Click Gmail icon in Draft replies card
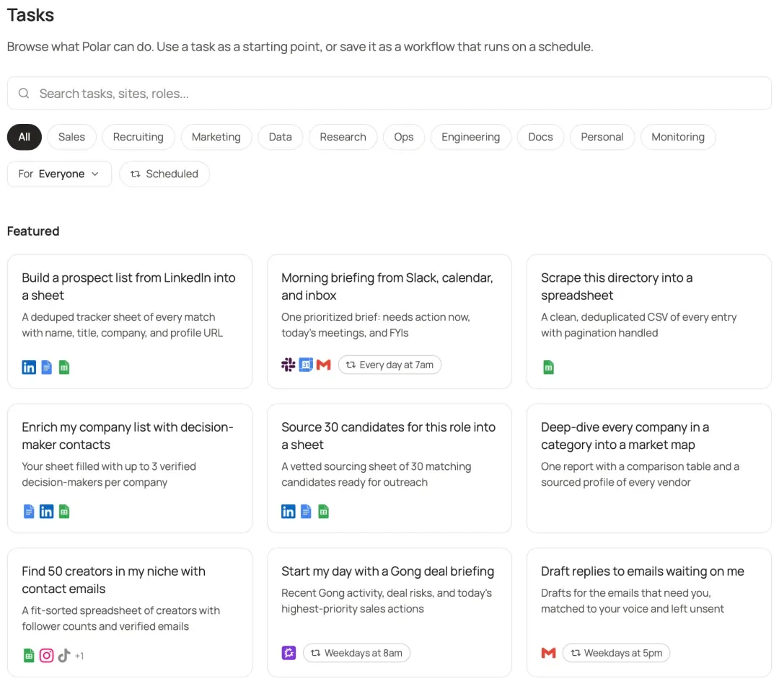 548,653
